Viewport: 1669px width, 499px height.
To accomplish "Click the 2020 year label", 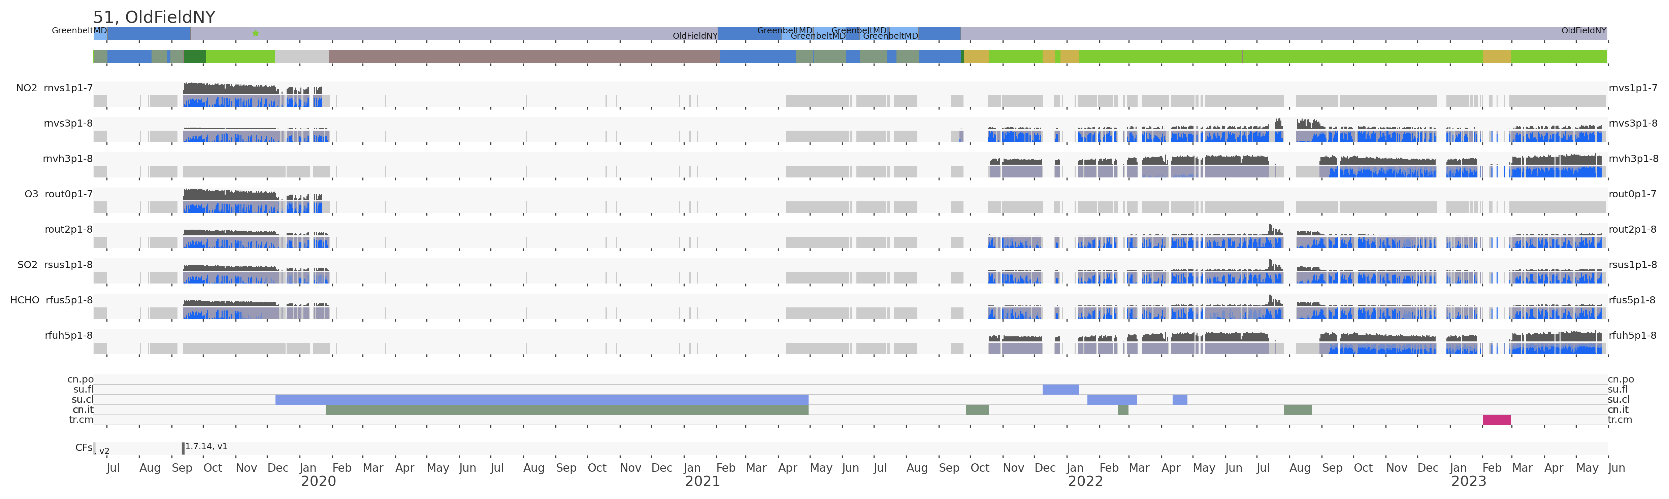I will [x=318, y=481].
